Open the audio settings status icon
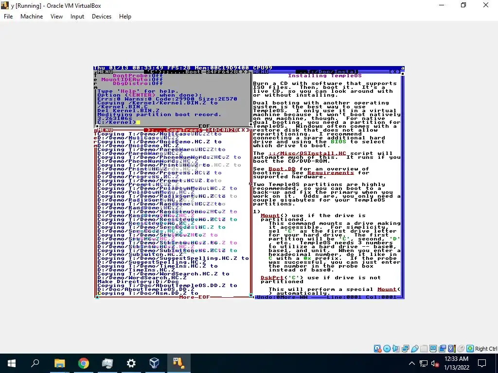This screenshot has height=373, width=498. click(x=396, y=349)
